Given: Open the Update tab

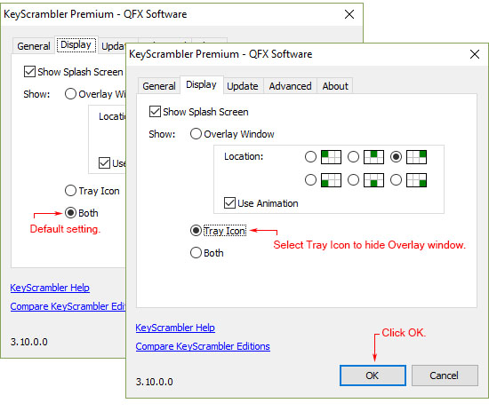Looking at the screenshot, I should (x=243, y=86).
